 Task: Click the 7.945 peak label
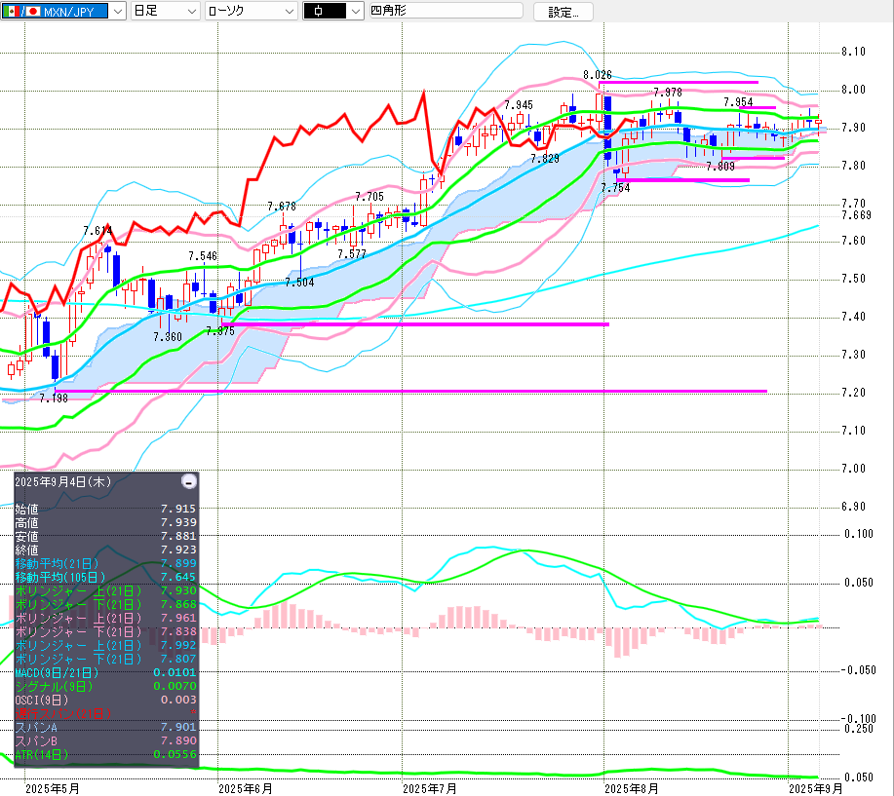[519, 105]
